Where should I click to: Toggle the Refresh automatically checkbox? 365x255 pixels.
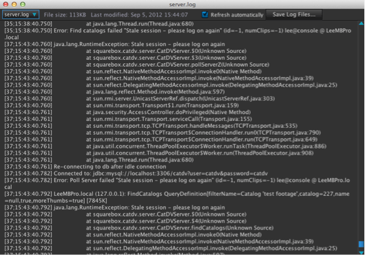tap(205, 14)
